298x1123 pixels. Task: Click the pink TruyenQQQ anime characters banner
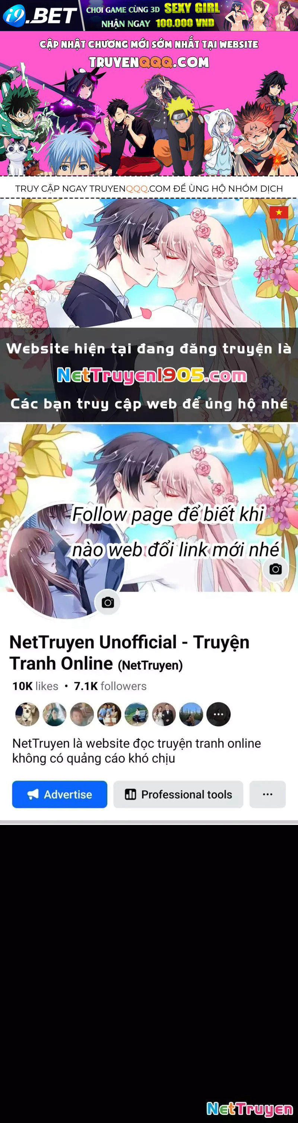149,104
